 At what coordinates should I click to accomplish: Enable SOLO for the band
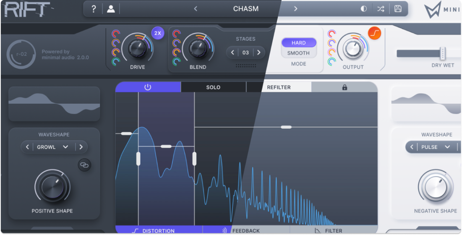[x=213, y=87]
